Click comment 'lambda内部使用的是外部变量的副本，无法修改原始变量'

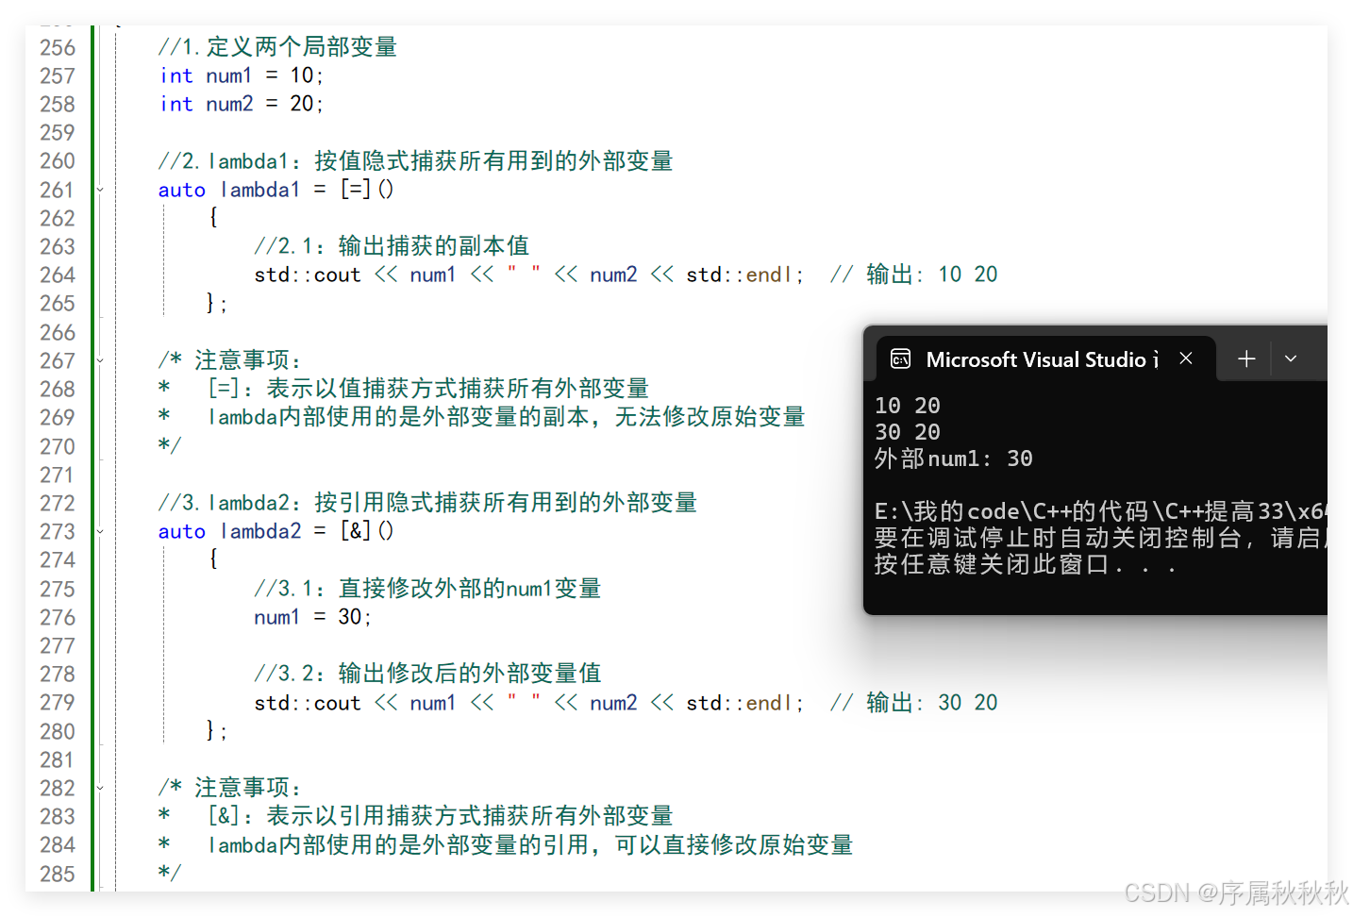click(x=507, y=417)
